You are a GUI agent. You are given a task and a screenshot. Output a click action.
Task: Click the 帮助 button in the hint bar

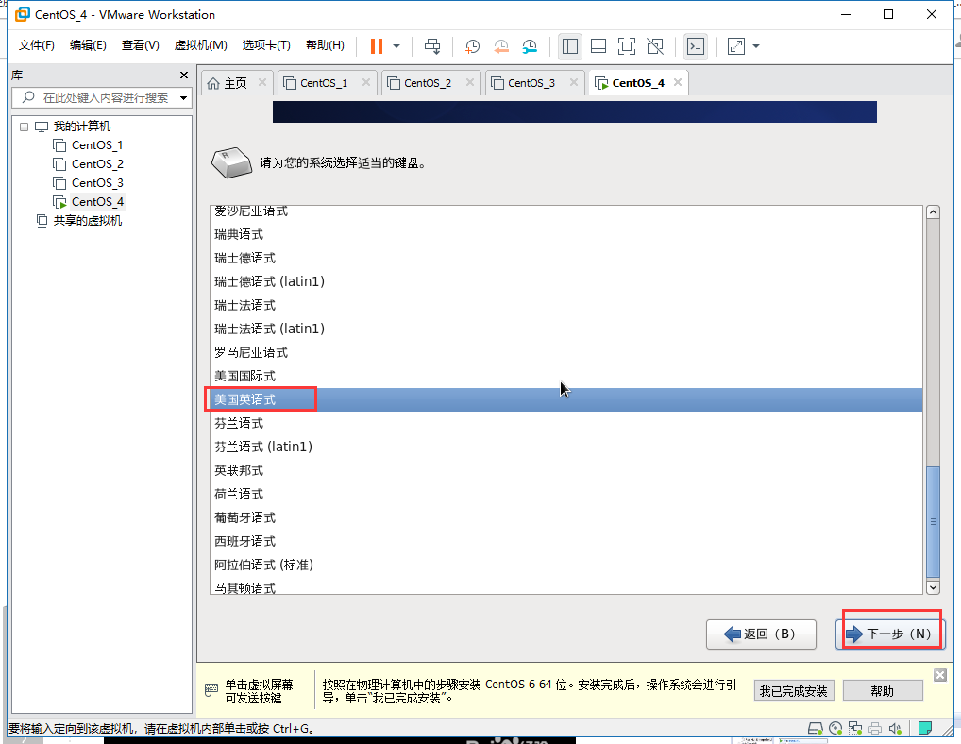[x=883, y=691]
